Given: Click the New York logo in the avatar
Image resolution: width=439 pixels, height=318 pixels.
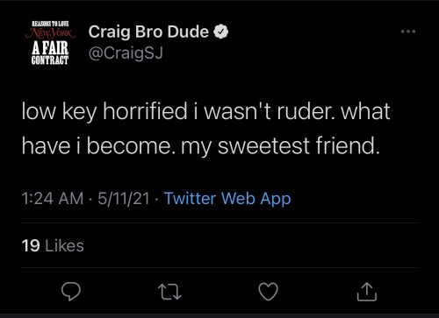Looking at the screenshot, I should point(51,33).
